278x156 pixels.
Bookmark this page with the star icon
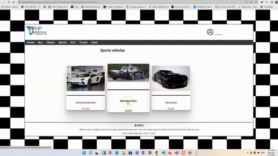[256, 2]
